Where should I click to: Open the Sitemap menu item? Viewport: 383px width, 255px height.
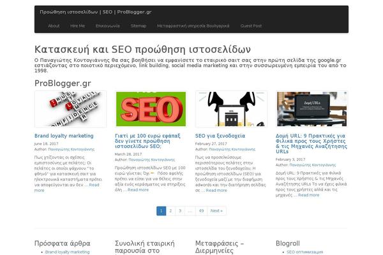pos(139,26)
